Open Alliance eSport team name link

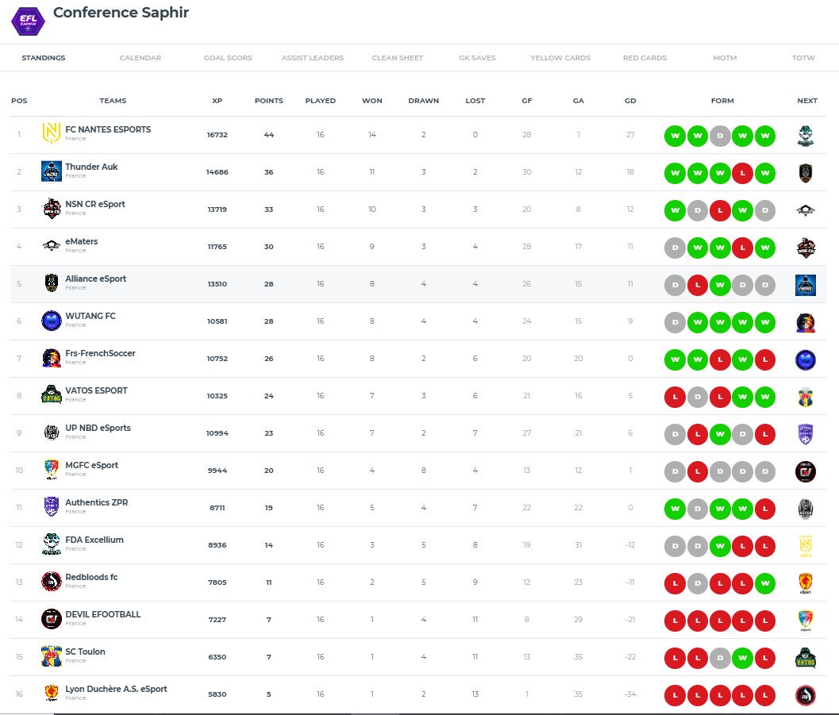pos(96,279)
